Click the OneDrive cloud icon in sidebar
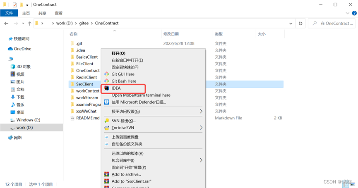This screenshot has height=188, width=358. [10, 49]
